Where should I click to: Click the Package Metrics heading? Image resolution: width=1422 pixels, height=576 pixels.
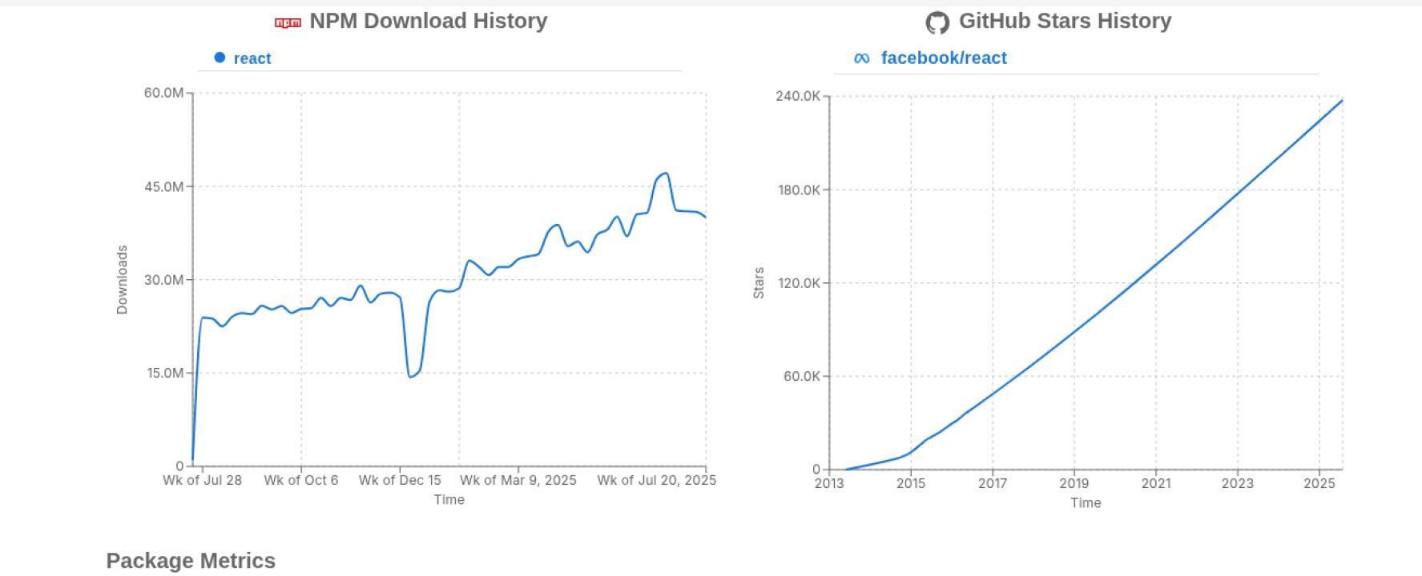click(191, 561)
